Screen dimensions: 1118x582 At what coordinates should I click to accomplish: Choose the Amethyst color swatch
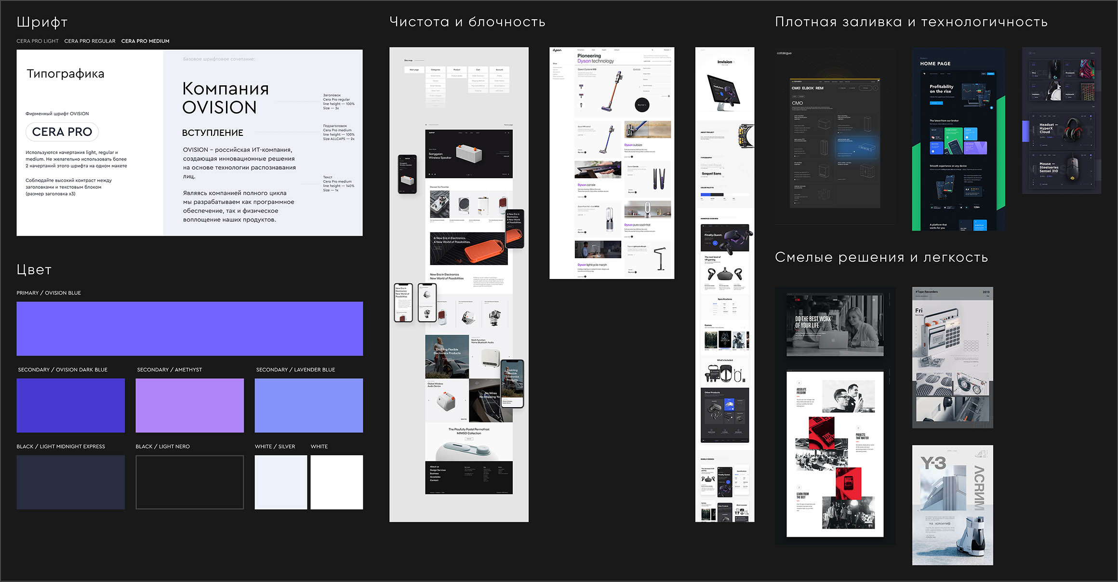pyautogui.click(x=189, y=405)
